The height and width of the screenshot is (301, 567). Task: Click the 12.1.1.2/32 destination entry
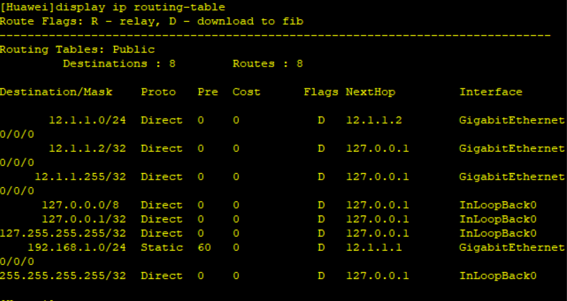pyautogui.click(x=87, y=148)
